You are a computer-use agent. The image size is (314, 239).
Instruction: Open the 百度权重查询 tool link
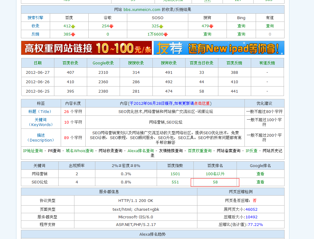point(200,151)
